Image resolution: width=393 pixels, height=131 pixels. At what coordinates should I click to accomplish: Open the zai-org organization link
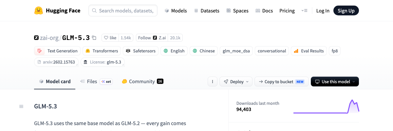click(x=49, y=38)
